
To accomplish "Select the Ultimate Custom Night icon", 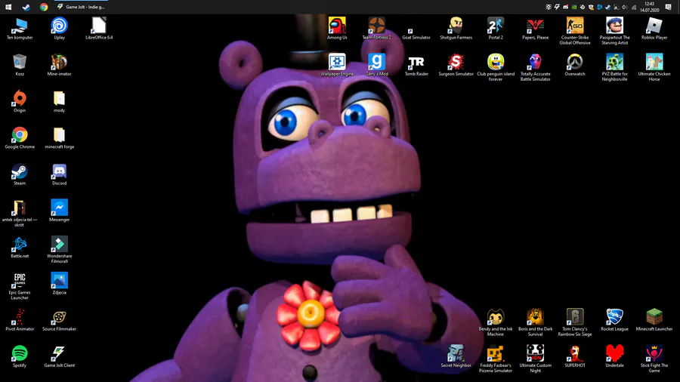I will [535, 359].
